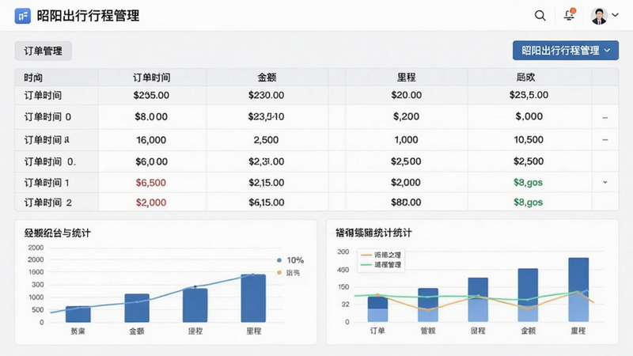Click the 金额 bar in right chart
This screenshot has width=633, height=356.
[528, 295]
